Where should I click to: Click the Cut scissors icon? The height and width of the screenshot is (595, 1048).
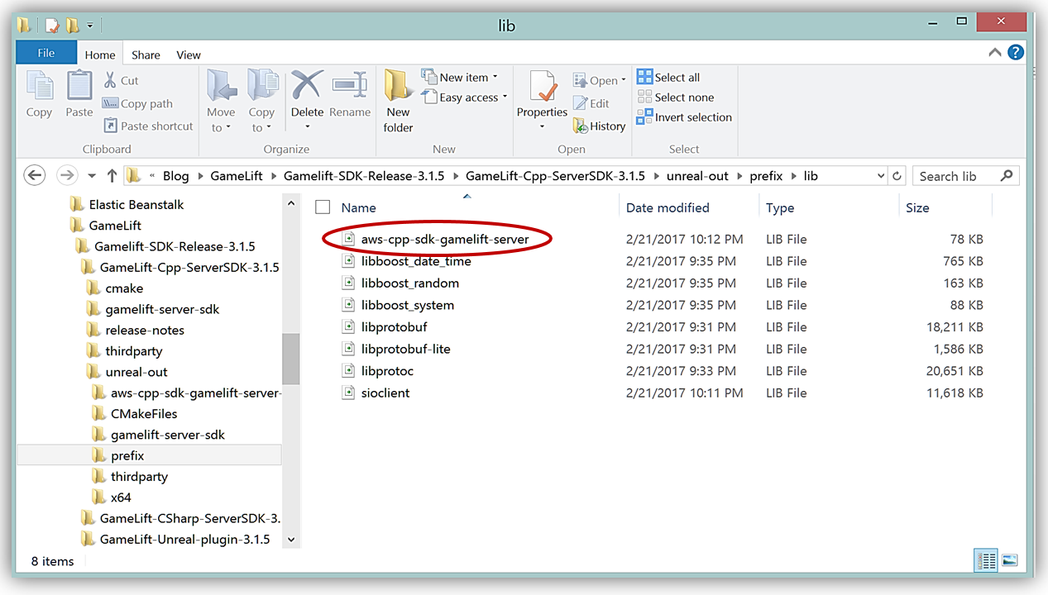(111, 80)
